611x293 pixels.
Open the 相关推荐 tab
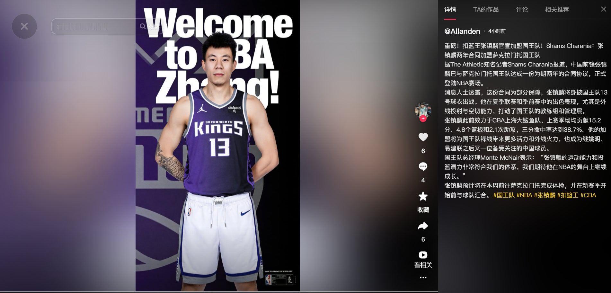[556, 10]
